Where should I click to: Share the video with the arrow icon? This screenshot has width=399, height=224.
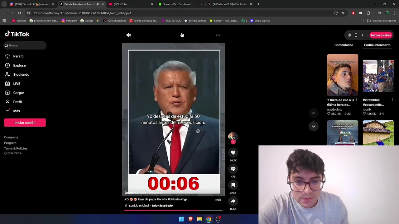[x=233, y=201]
